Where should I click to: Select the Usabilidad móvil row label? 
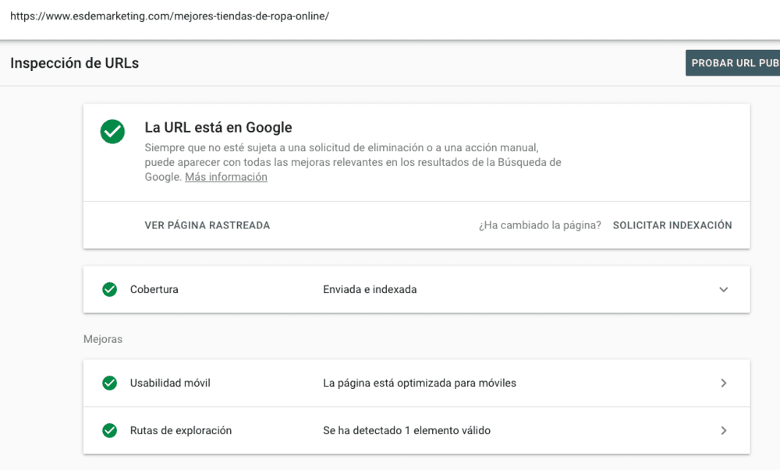170,383
